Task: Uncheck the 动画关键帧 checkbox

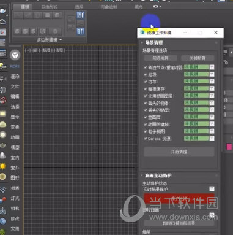Action: pos(146,124)
